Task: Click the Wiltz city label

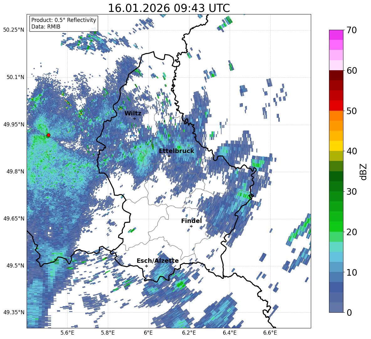Action: pyautogui.click(x=133, y=114)
